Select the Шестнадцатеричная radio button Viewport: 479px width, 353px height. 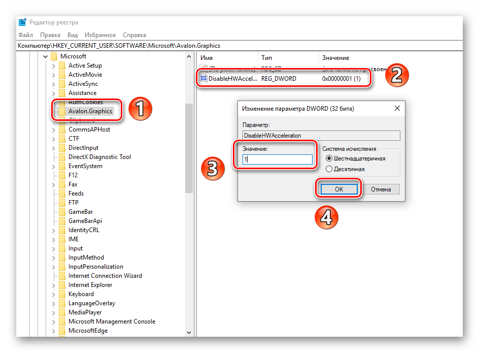329,158
